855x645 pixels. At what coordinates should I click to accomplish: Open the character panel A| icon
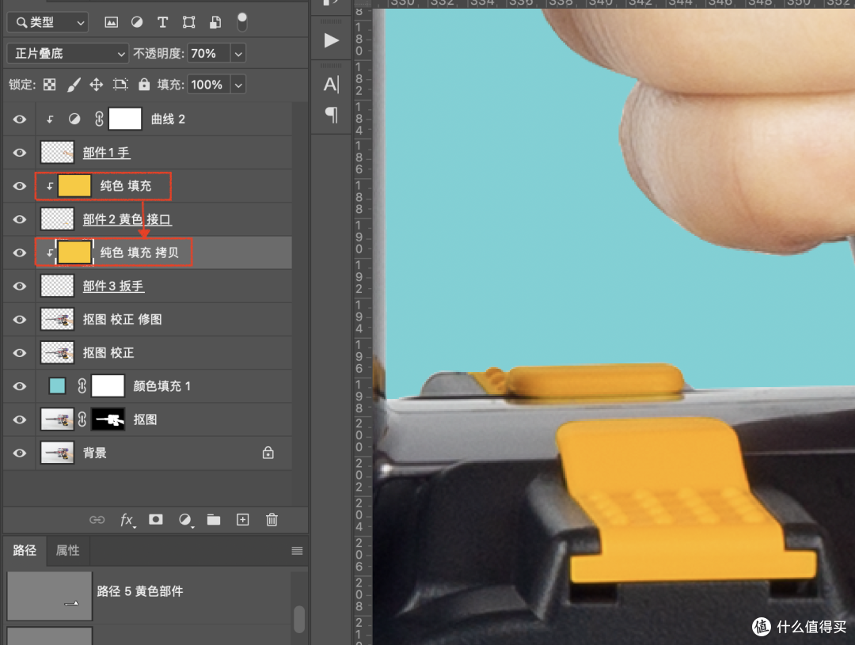pos(331,84)
